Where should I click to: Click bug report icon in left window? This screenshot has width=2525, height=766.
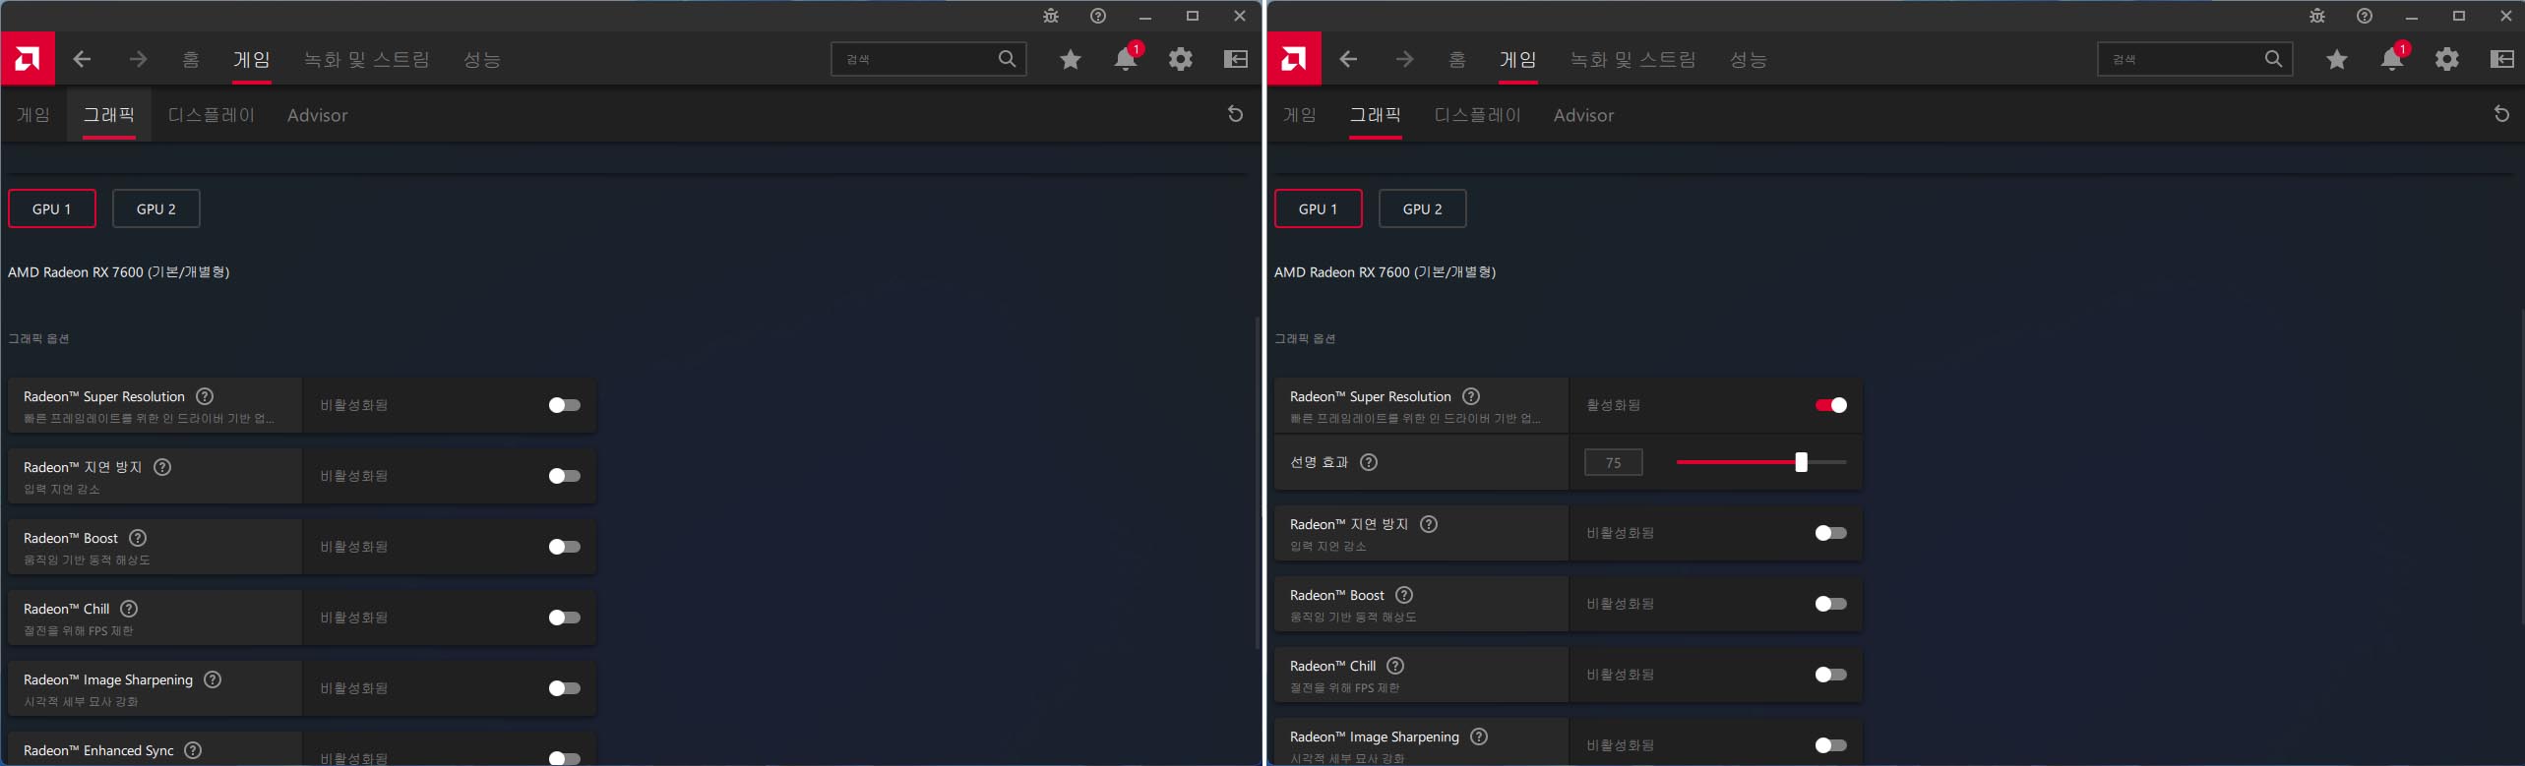(1051, 16)
